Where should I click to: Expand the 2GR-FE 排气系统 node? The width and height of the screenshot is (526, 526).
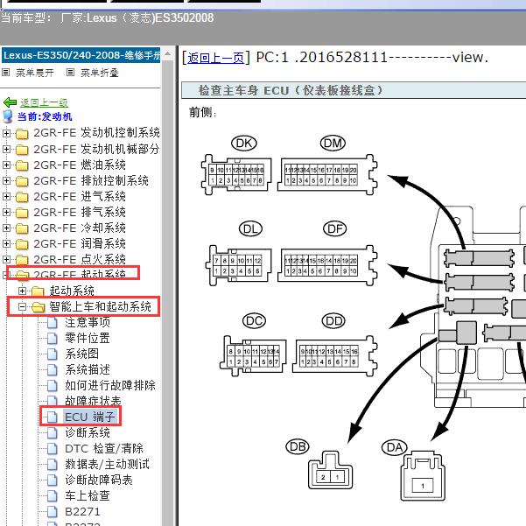click(x=6, y=212)
